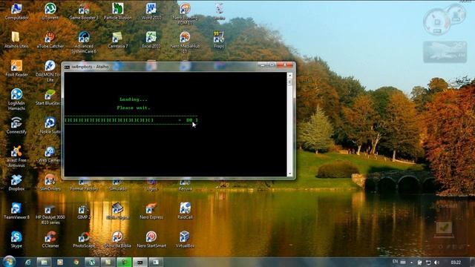Click the Loading... text in console
475x267 pixels.
pyautogui.click(x=134, y=99)
